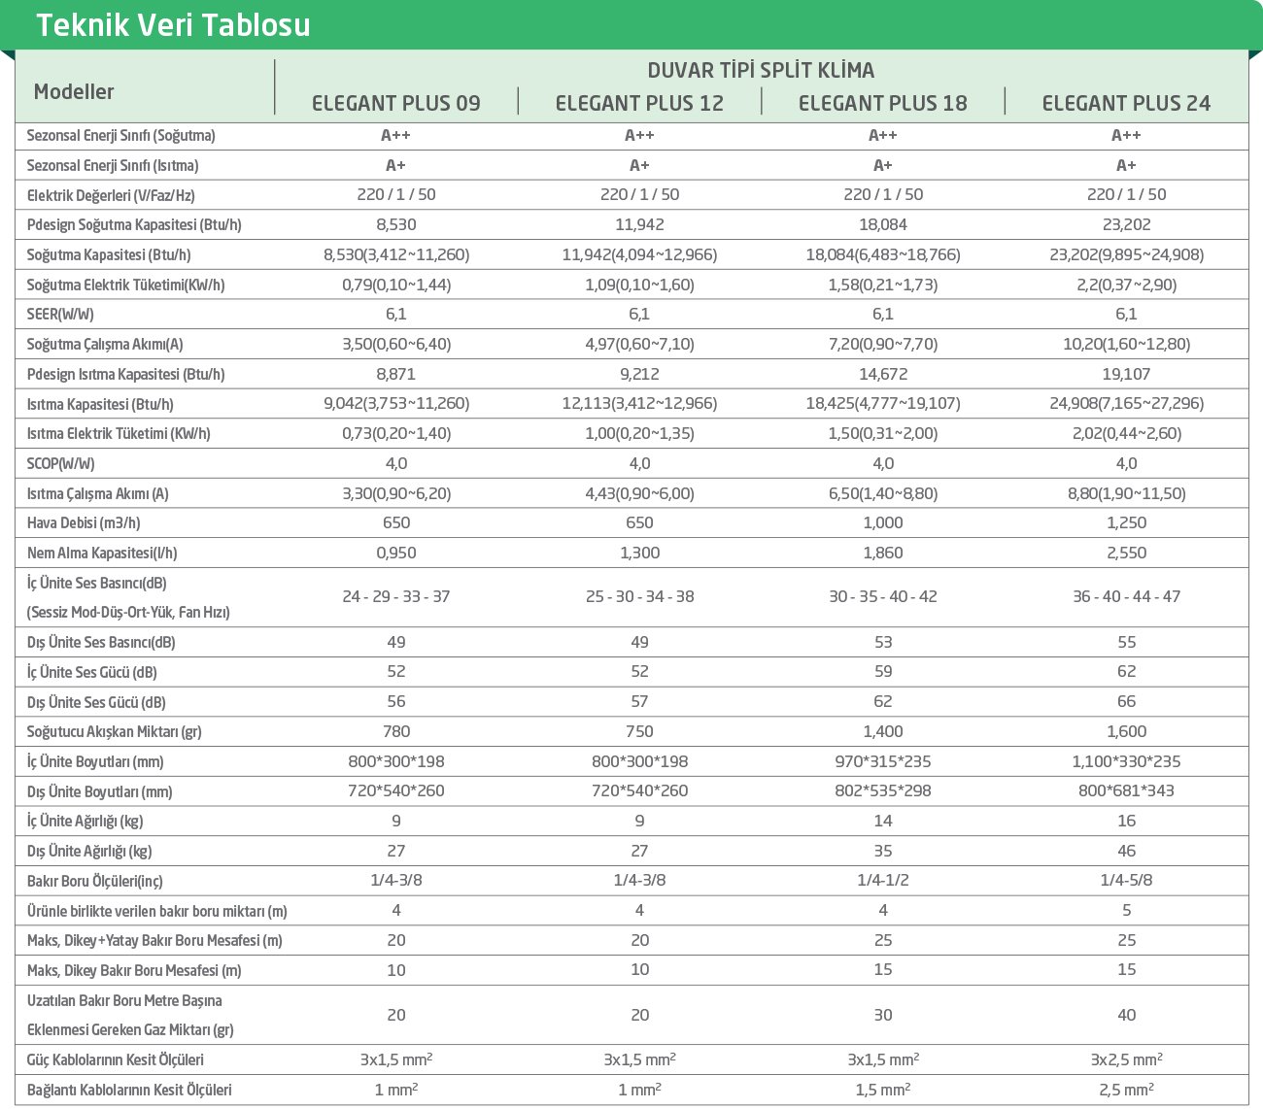Select Dış Ünite Ses Gücü value 57
This screenshot has height=1109, width=1263.
pos(639,701)
